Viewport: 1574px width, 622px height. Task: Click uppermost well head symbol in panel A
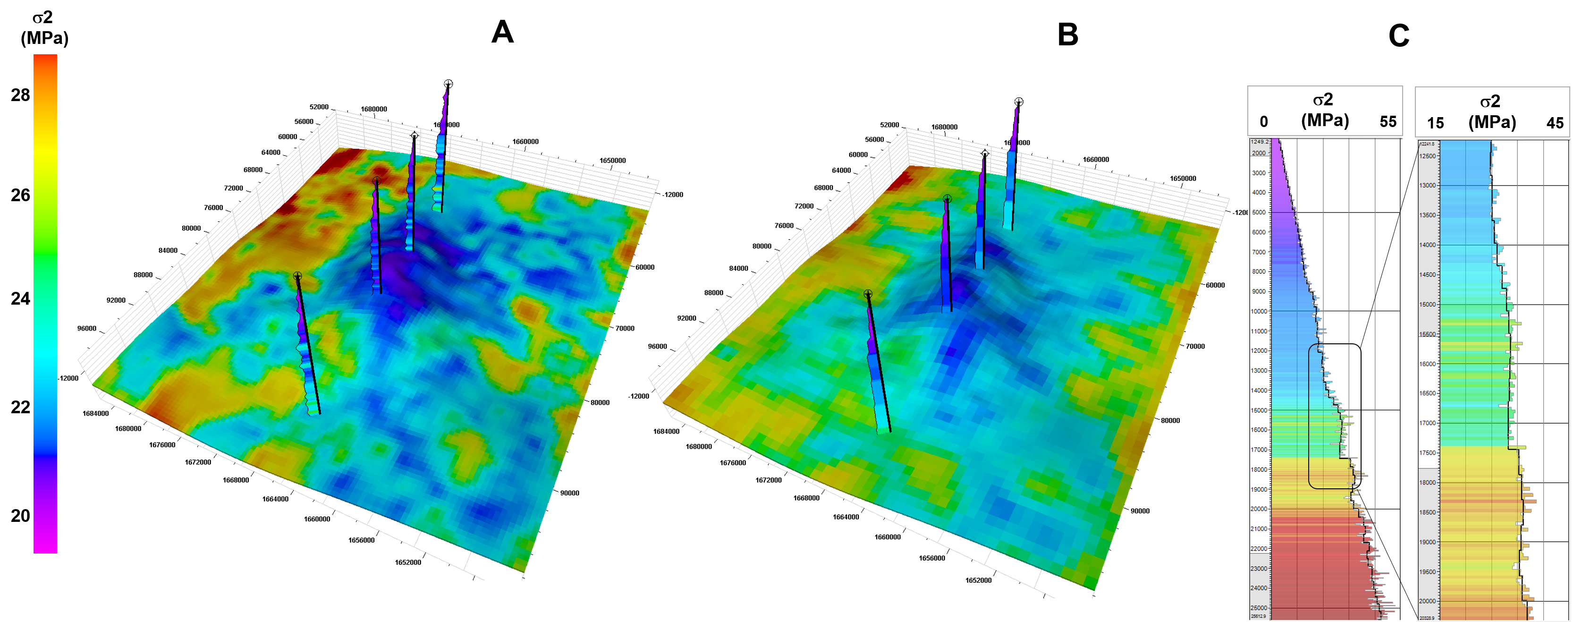tap(449, 84)
